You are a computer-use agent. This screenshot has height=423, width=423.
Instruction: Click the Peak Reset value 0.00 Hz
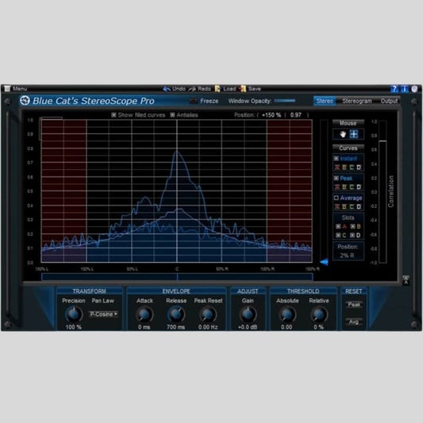click(x=208, y=327)
